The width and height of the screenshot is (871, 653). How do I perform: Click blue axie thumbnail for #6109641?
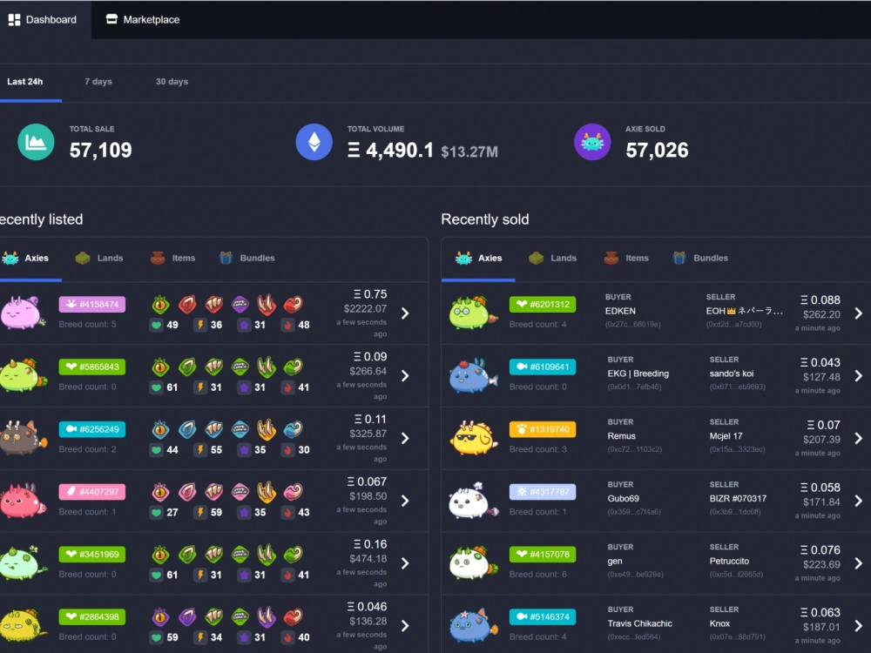tap(473, 376)
